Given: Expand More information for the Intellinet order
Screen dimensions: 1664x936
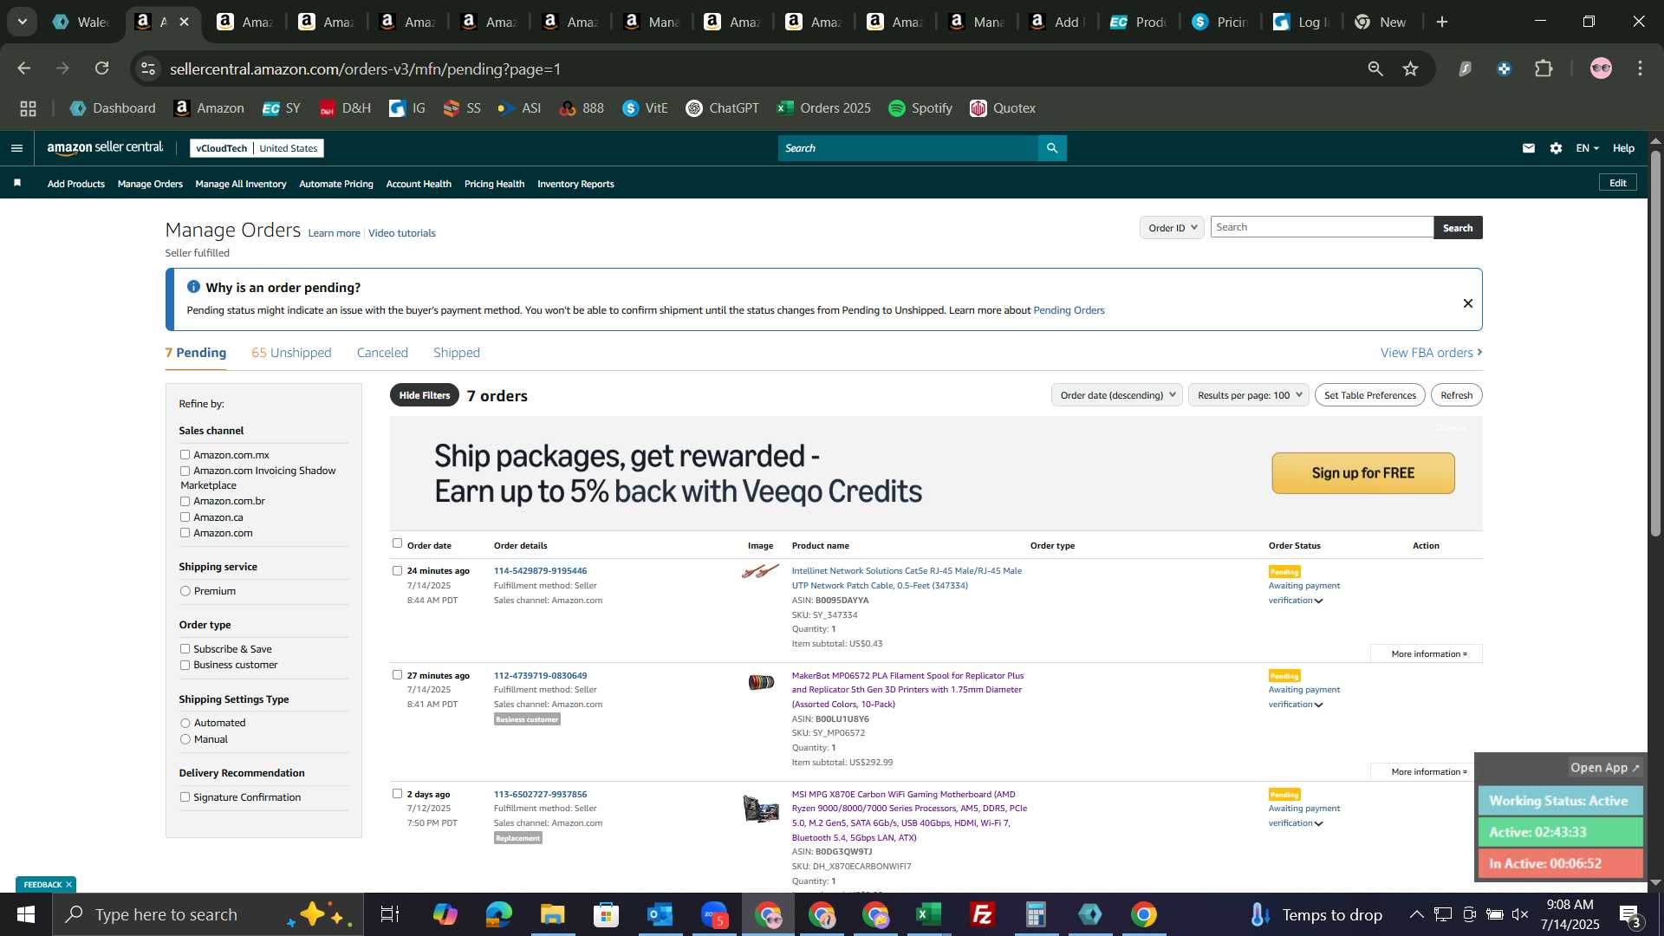Looking at the screenshot, I should (x=1428, y=654).
